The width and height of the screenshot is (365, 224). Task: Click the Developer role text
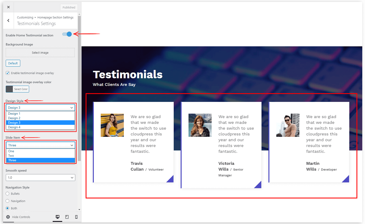click(x=329, y=170)
